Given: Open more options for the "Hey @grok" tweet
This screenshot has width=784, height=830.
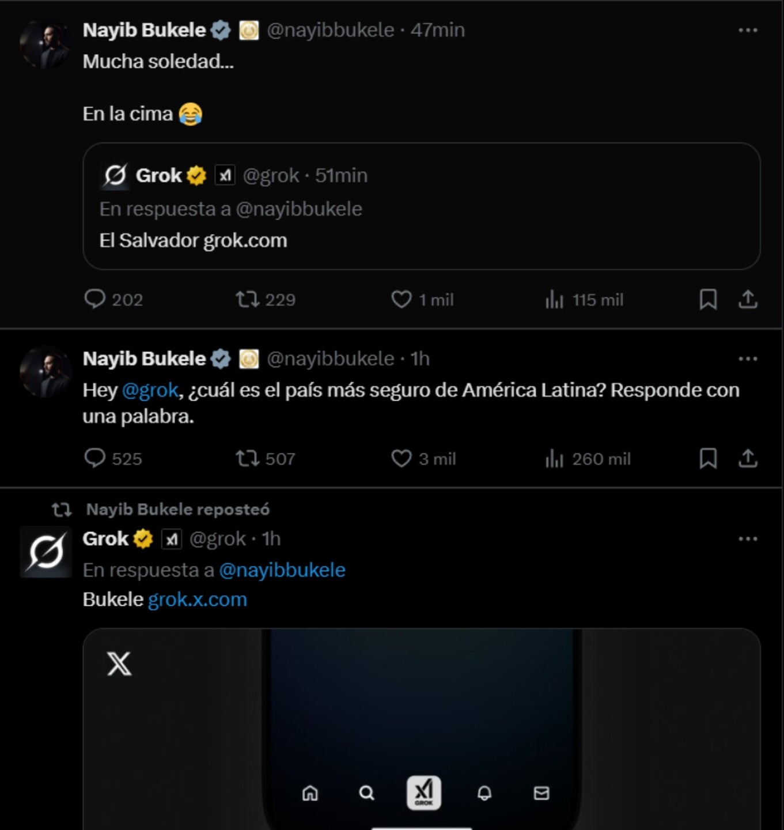Looking at the screenshot, I should (748, 359).
